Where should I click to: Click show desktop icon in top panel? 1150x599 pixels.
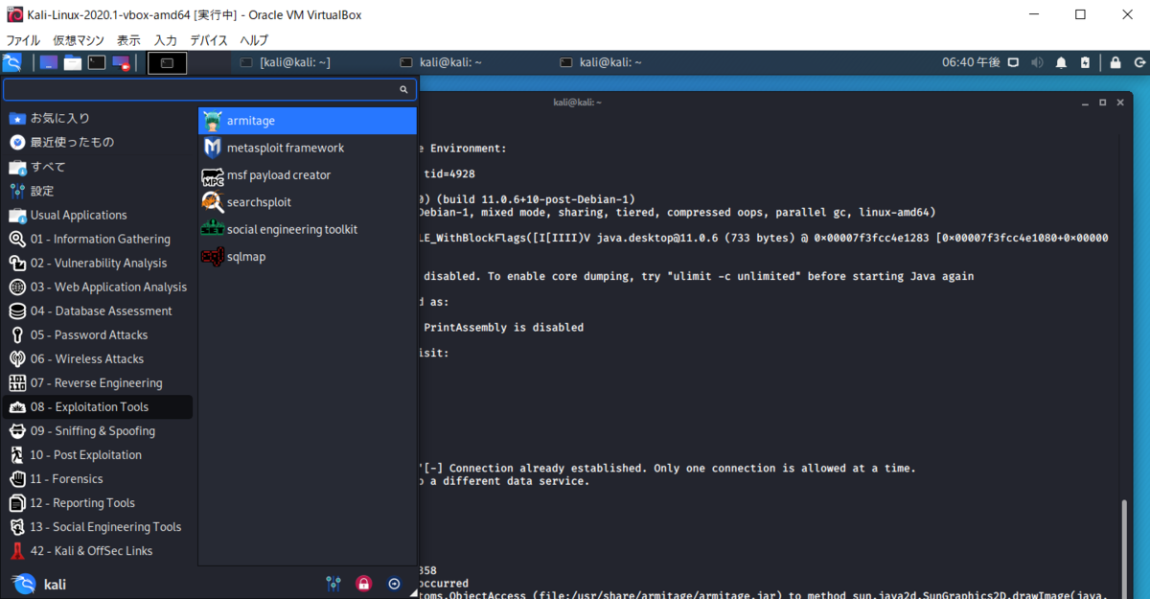(48, 63)
